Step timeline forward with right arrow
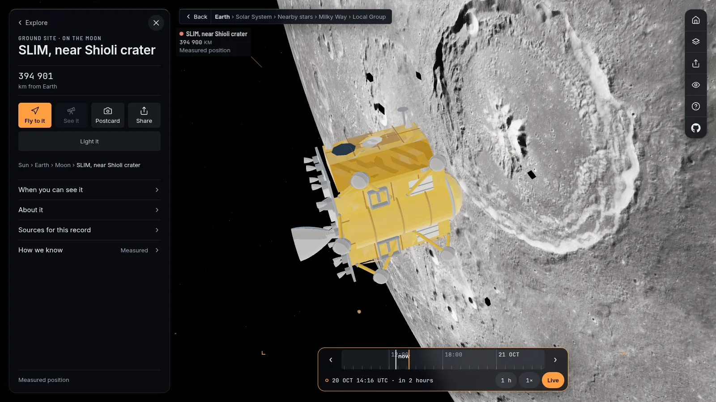The height and width of the screenshot is (402, 716). pos(555,360)
